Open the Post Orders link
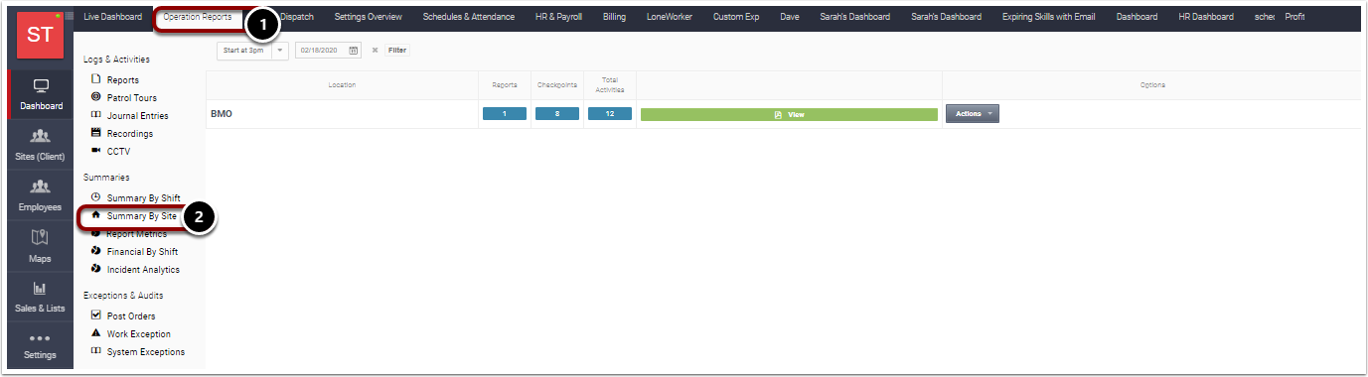Viewport: 1368px width, 377px height. [x=131, y=315]
